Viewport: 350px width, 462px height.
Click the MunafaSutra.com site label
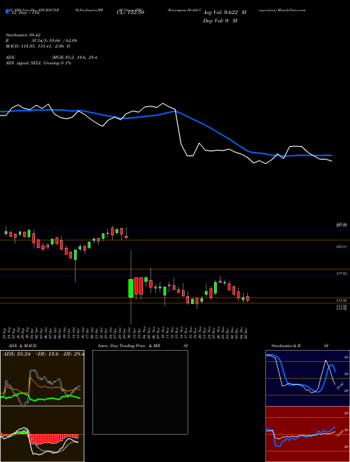coord(290,10)
